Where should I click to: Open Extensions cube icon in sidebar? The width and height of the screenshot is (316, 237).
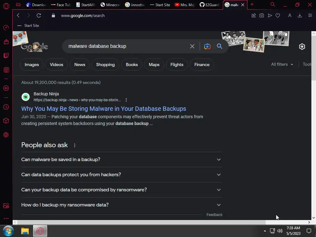click(x=6, y=121)
